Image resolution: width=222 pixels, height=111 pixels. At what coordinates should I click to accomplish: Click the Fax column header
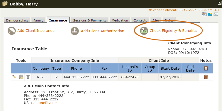click(x=104, y=69)
